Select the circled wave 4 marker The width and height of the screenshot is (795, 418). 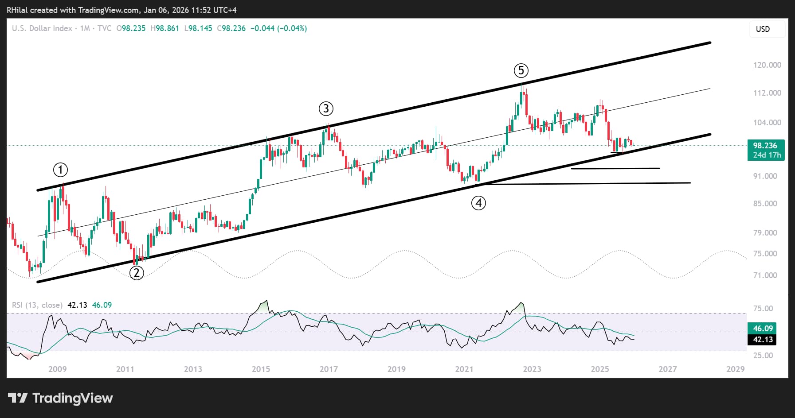click(x=478, y=203)
